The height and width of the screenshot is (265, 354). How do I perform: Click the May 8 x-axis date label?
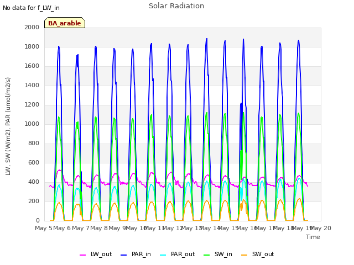click(99, 228)
